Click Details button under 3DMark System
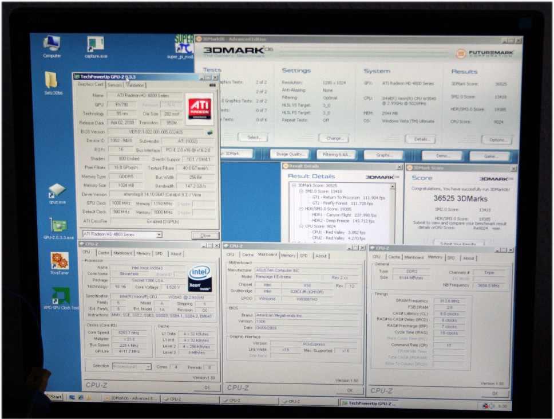This screenshot has width=554, height=419. pos(421,139)
